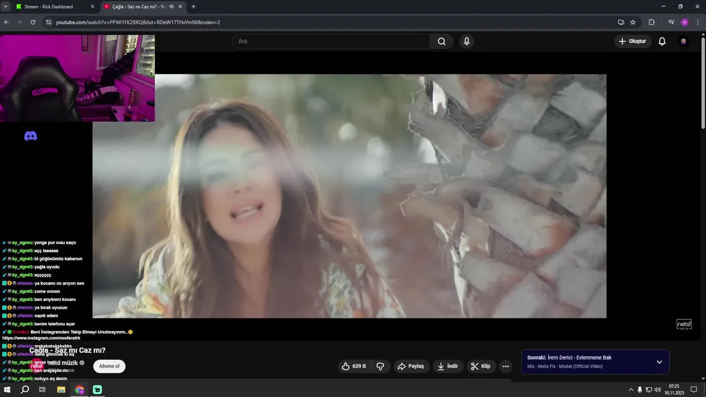Close the Kick Dashboard tab
The width and height of the screenshot is (706, 397).
click(92, 7)
